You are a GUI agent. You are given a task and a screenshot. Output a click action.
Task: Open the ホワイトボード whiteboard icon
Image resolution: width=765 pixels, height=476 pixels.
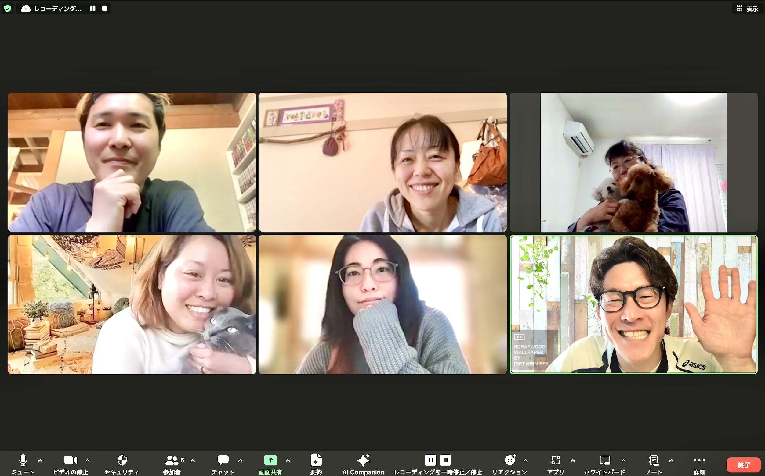click(x=605, y=460)
